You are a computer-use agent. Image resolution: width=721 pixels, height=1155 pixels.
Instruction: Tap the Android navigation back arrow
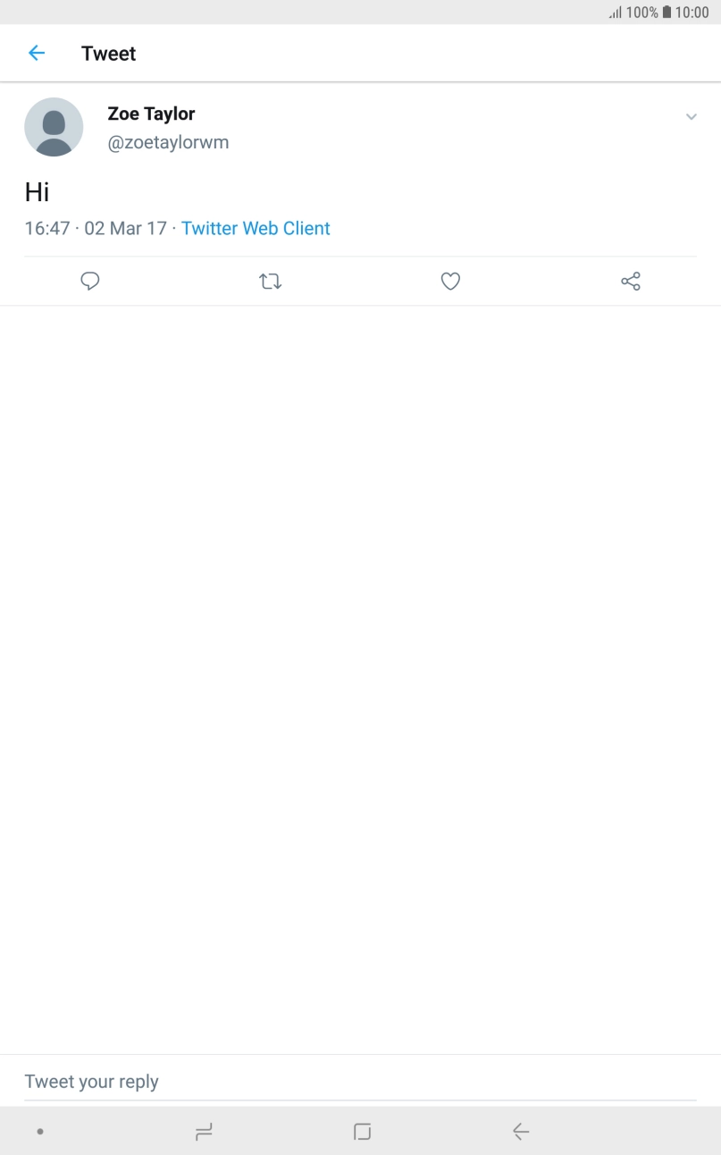click(520, 1131)
